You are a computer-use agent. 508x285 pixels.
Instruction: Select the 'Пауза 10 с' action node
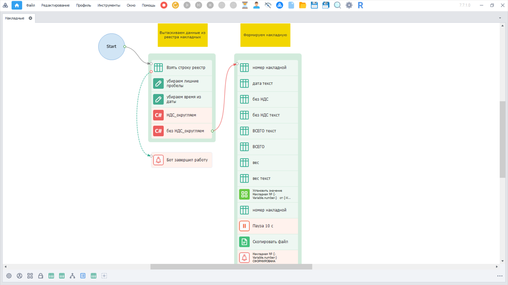[x=268, y=226]
